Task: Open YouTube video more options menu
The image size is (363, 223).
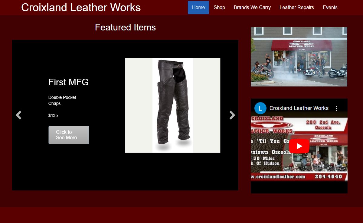Action: [336, 108]
